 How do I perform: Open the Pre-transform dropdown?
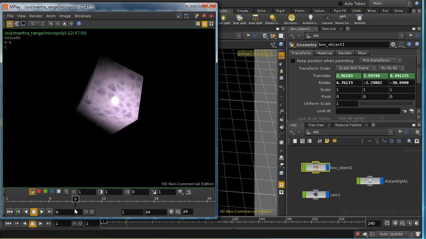tap(380, 60)
